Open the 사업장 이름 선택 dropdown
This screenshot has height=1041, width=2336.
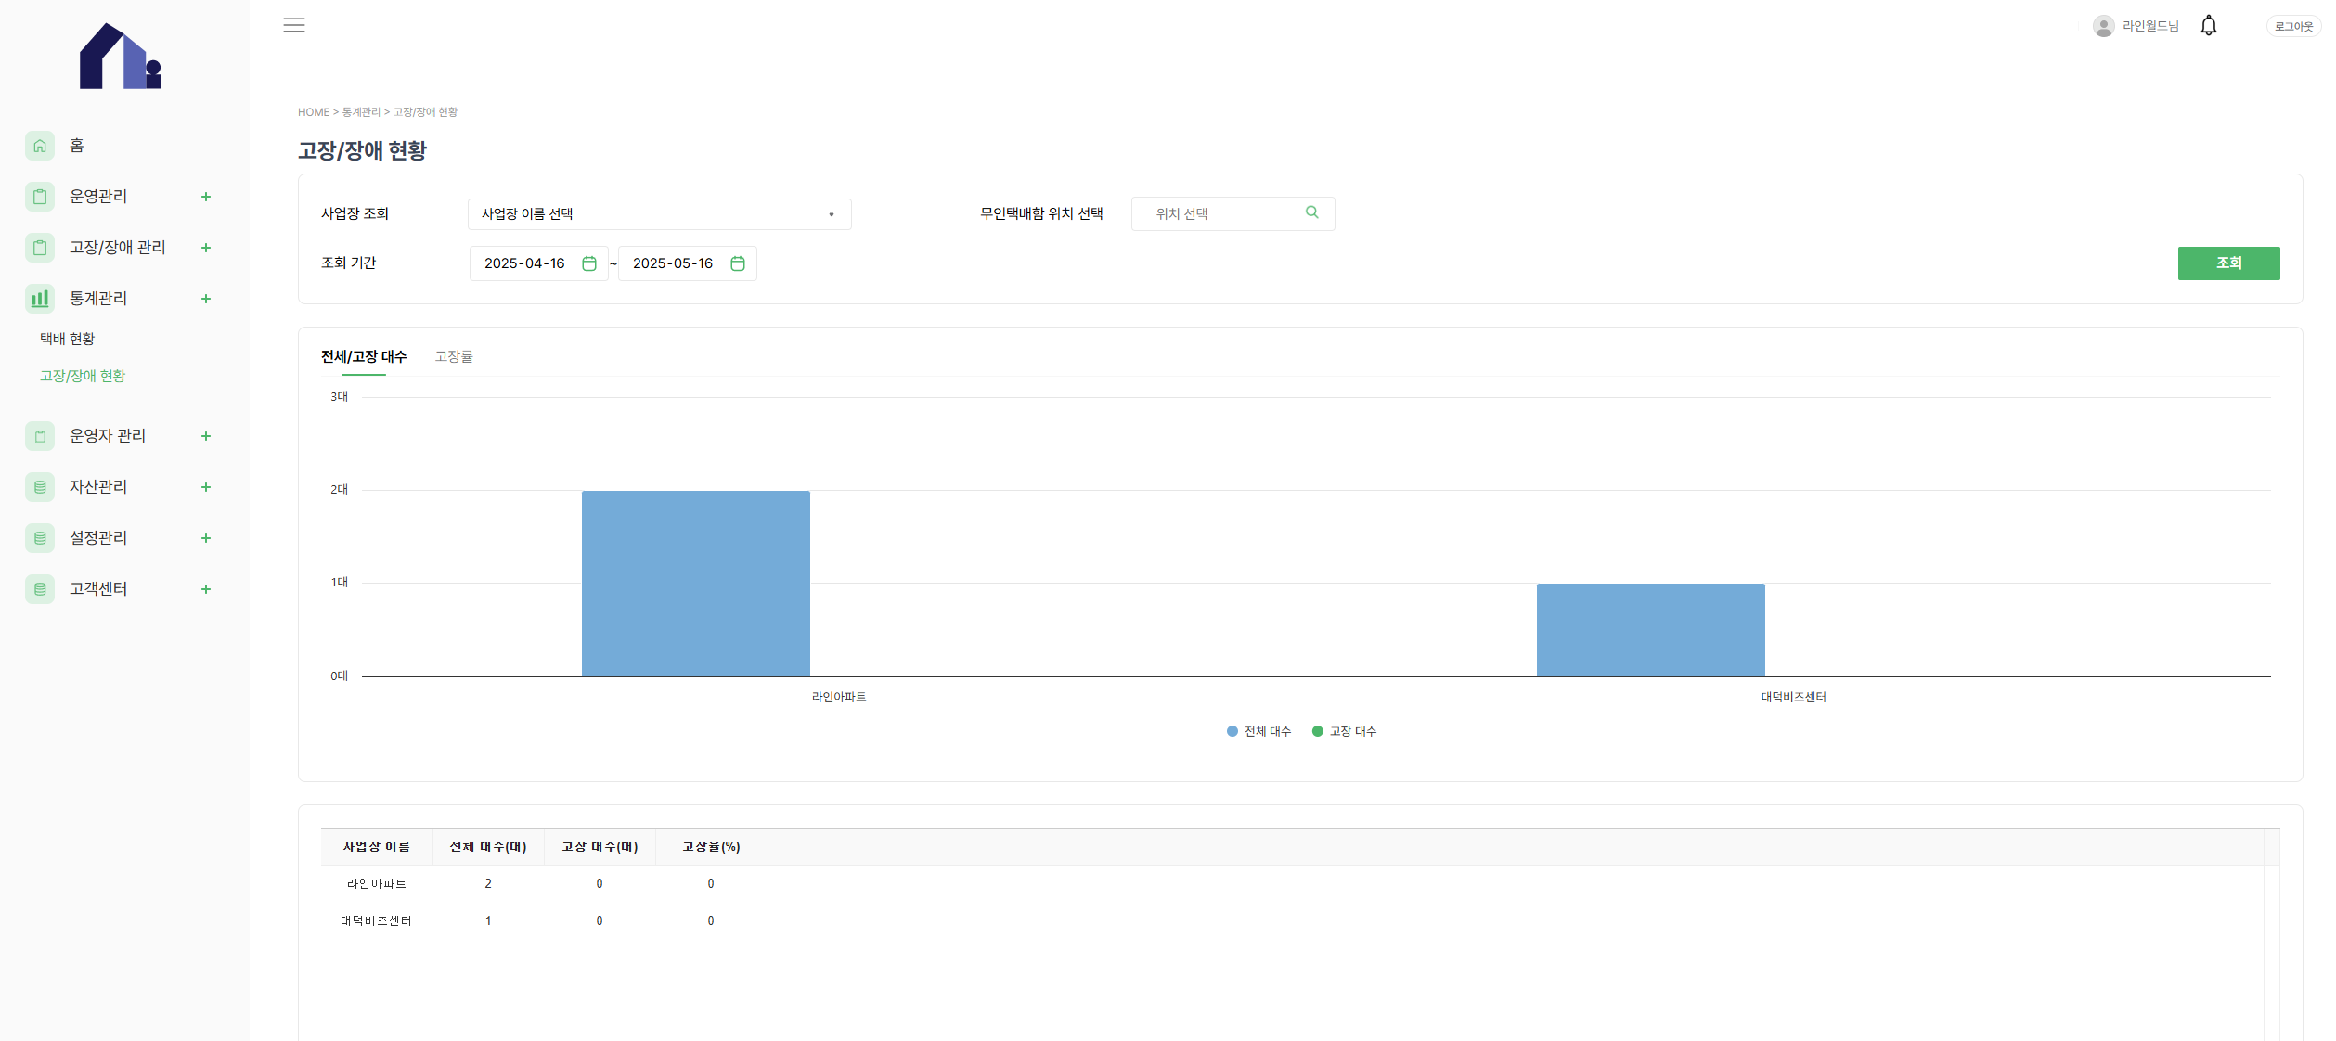(659, 214)
